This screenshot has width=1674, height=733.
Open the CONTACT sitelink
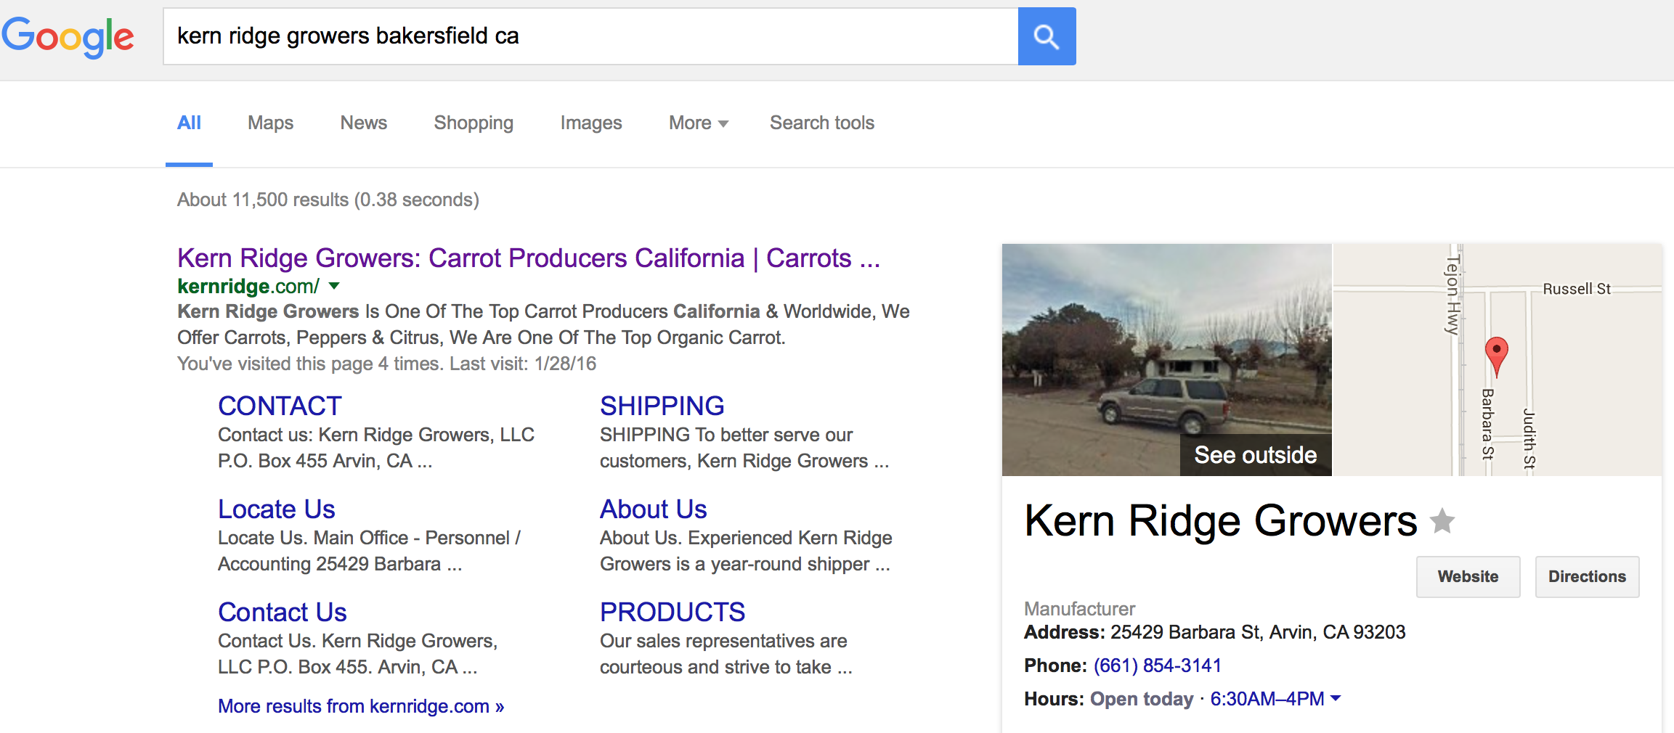pos(280,406)
